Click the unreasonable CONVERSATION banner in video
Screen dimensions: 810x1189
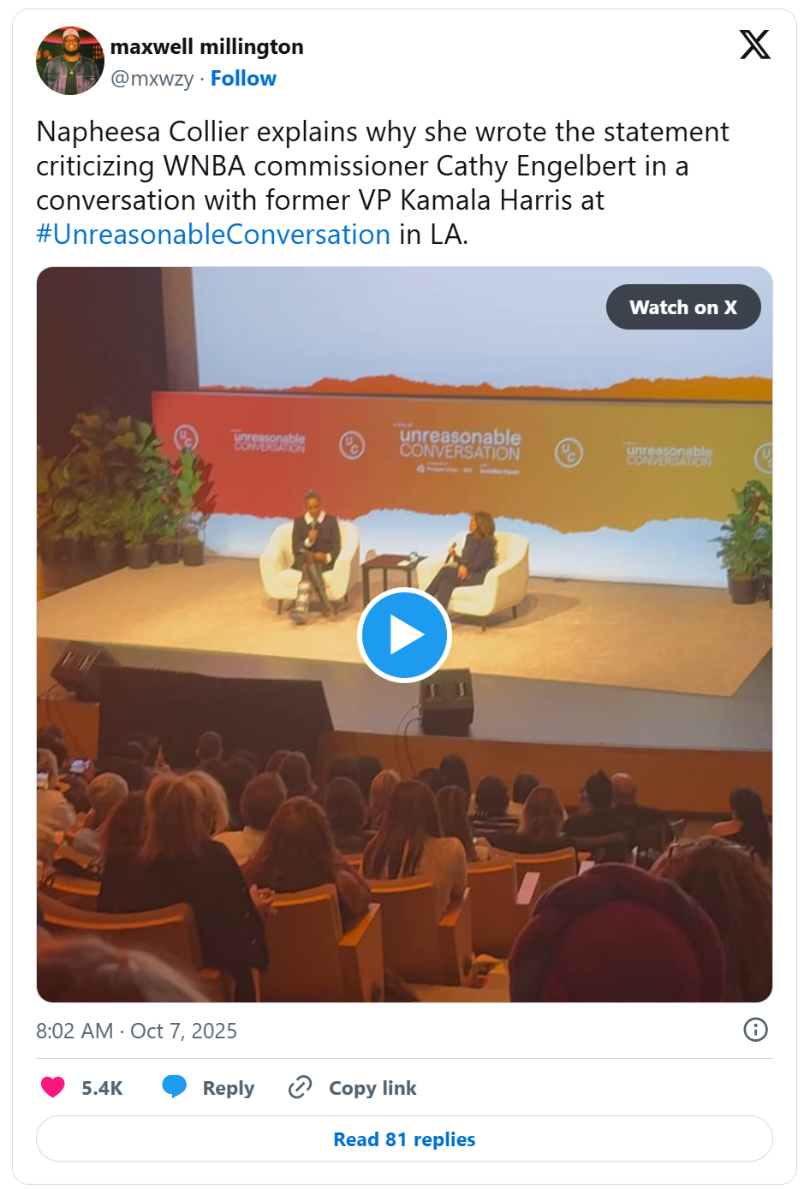(x=460, y=445)
